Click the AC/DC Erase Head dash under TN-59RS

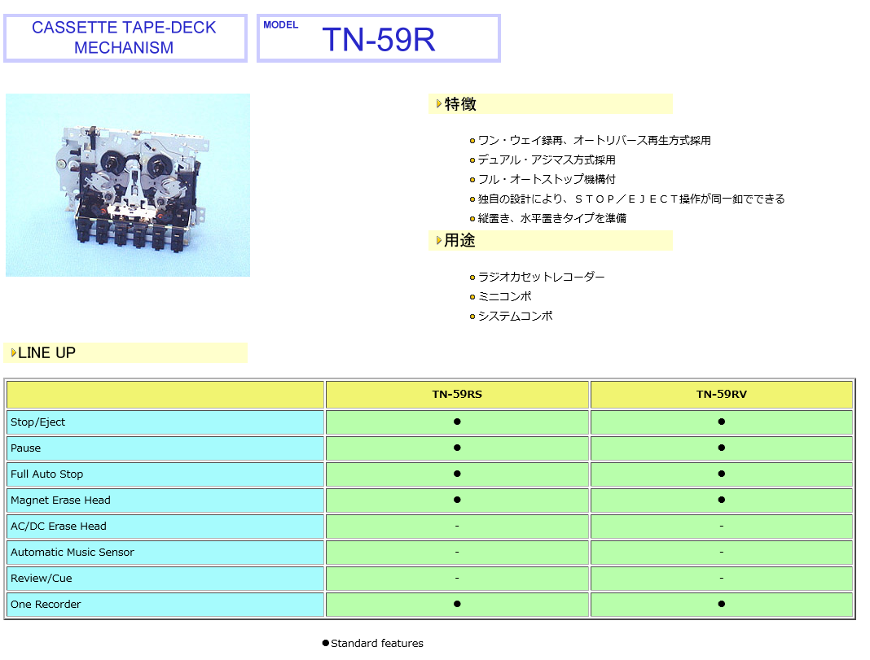pyautogui.click(x=457, y=526)
